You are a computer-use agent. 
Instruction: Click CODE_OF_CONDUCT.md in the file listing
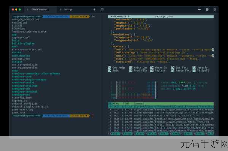coord(25,19)
